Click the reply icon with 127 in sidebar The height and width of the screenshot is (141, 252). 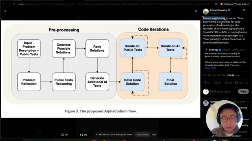[x=207, y=83]
